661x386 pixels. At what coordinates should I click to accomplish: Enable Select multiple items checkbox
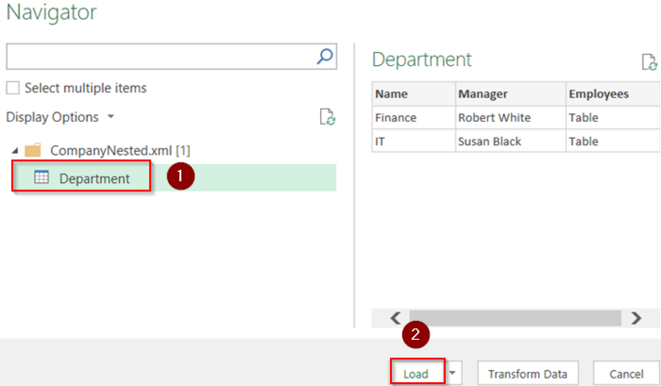coord(13,88)
